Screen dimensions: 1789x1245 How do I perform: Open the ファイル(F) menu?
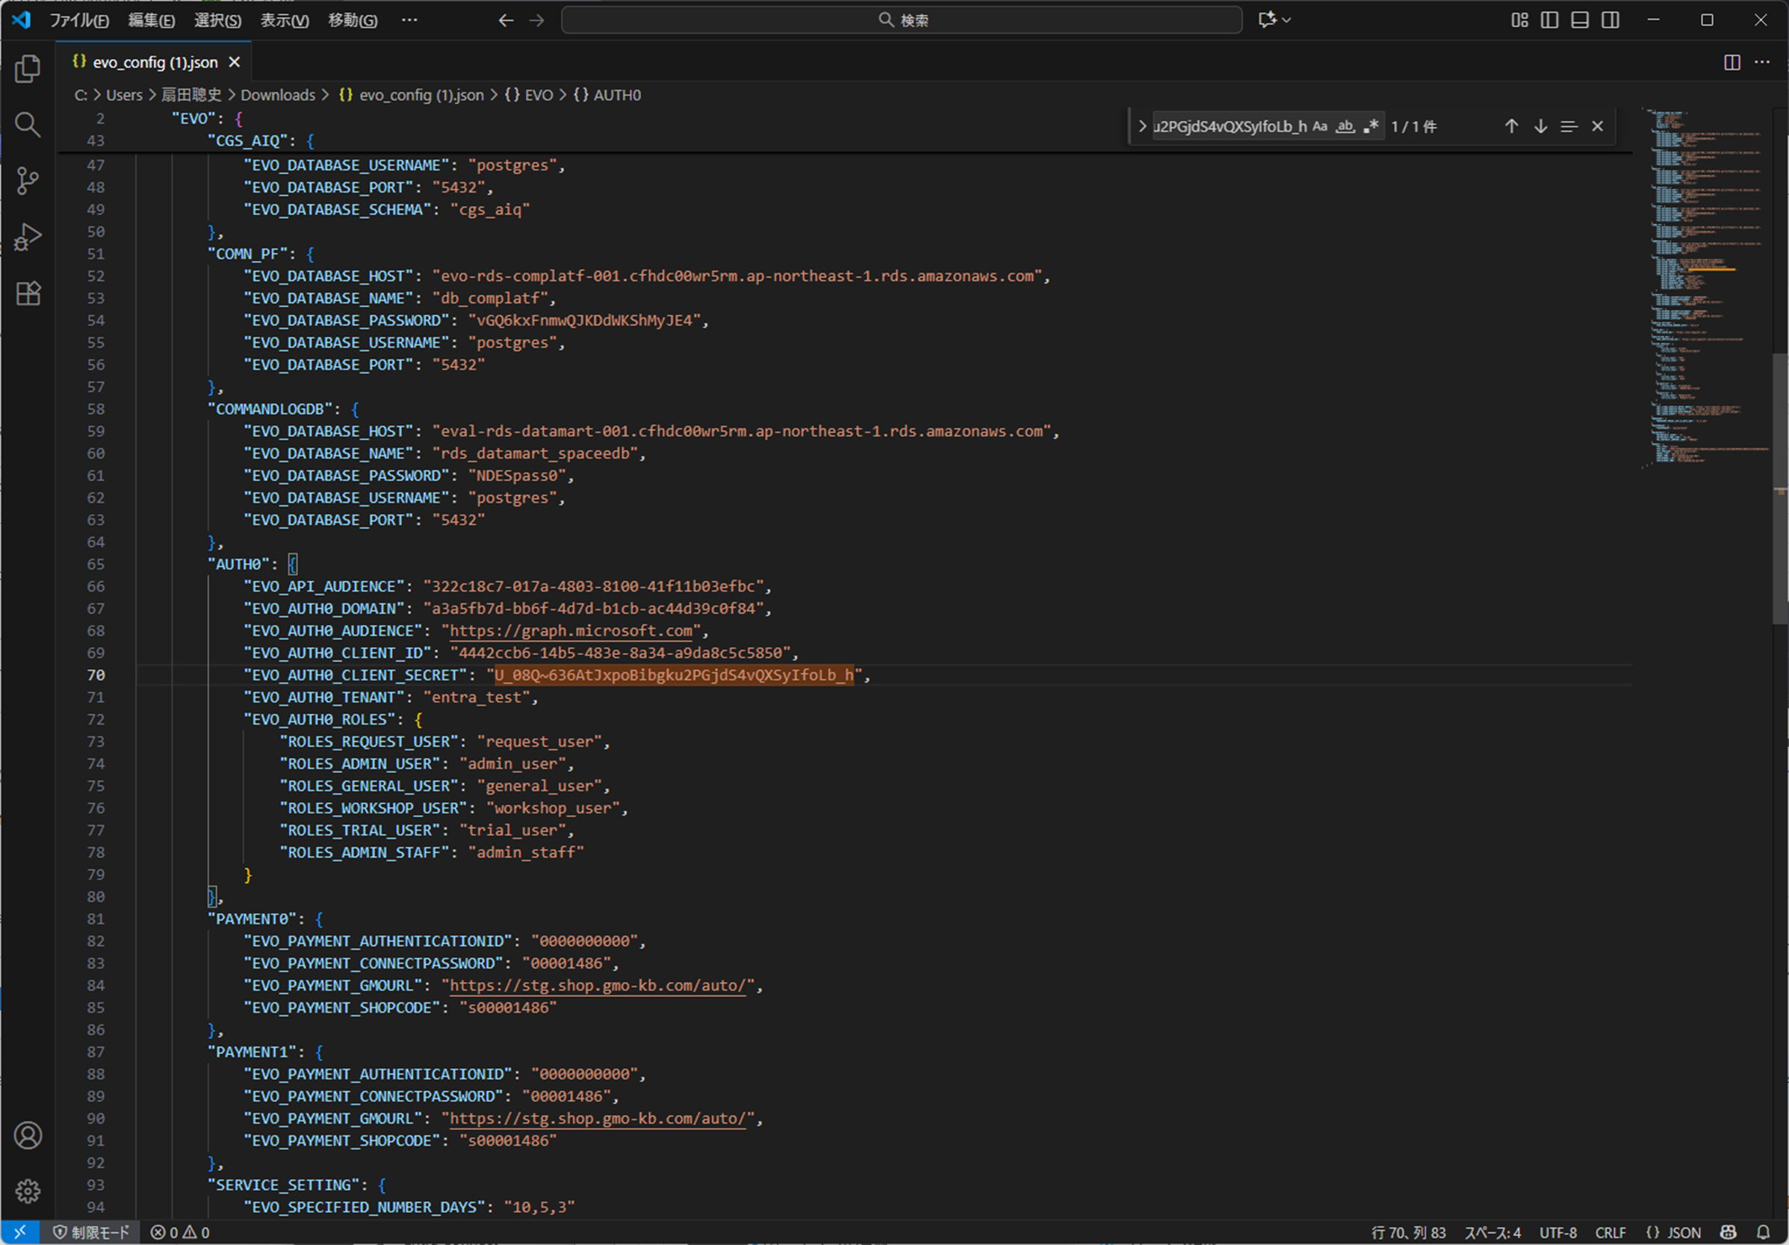click(x=78, y=20)
